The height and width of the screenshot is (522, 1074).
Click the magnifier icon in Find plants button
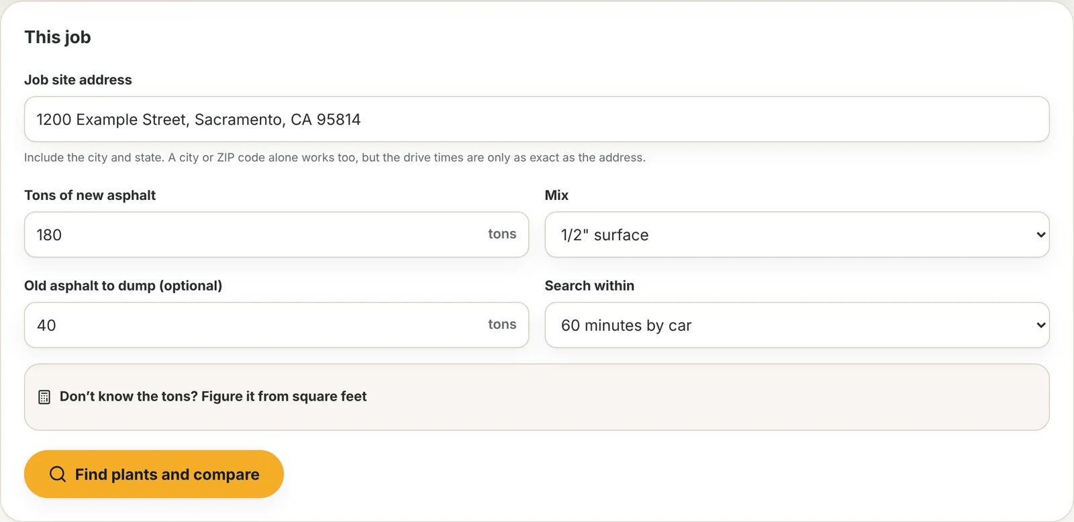click(x=58, y=474)
